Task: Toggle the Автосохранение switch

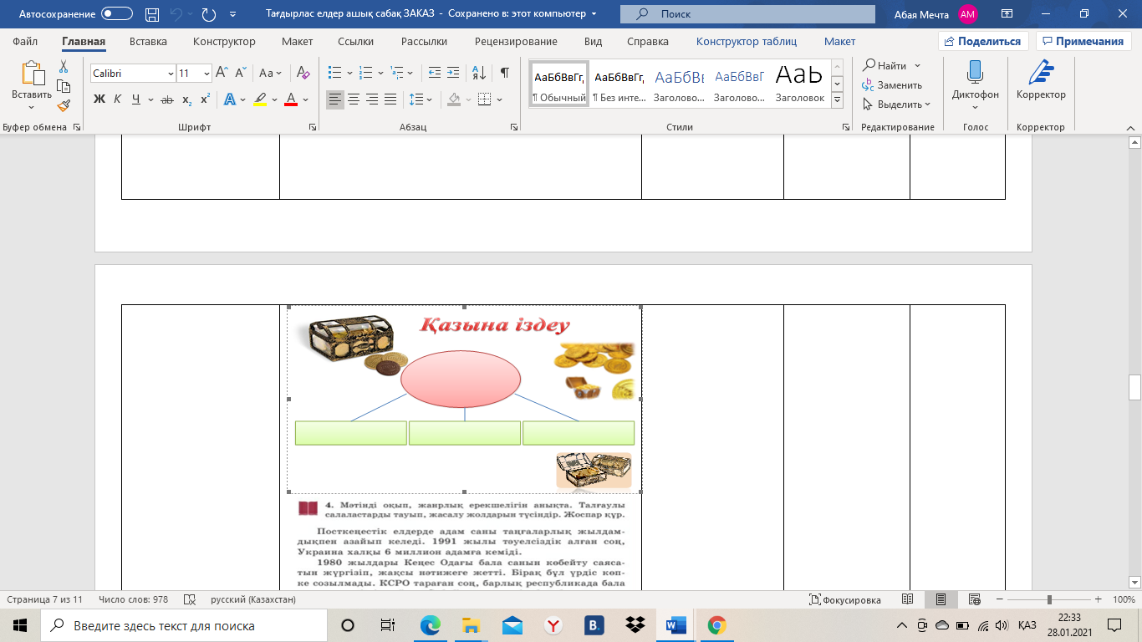Action: click(116, 14)
